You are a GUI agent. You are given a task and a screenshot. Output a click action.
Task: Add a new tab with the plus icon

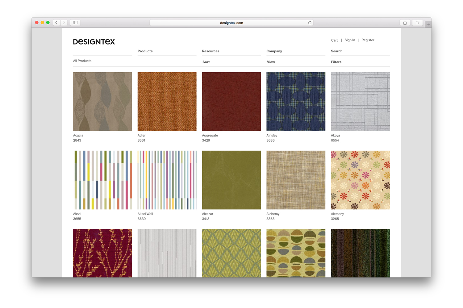point(428,24)
